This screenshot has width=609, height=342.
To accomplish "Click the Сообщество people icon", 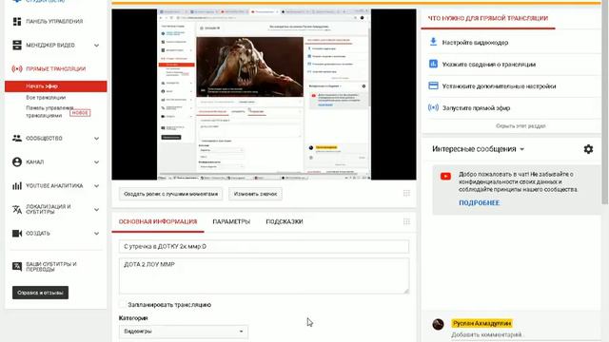I will click(x=17, y=138).
